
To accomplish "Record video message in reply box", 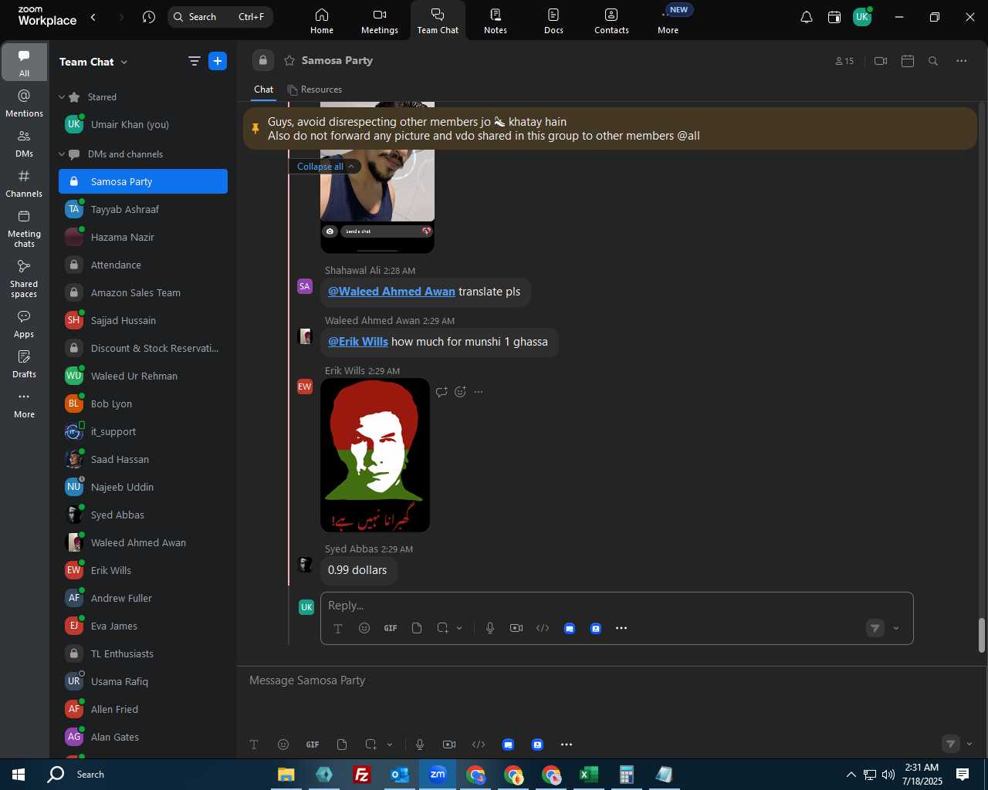I will [516, 628].
